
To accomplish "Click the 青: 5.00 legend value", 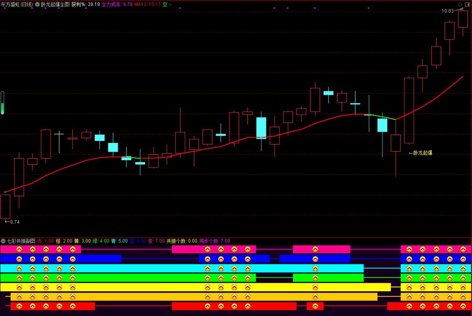I will 119,241.
